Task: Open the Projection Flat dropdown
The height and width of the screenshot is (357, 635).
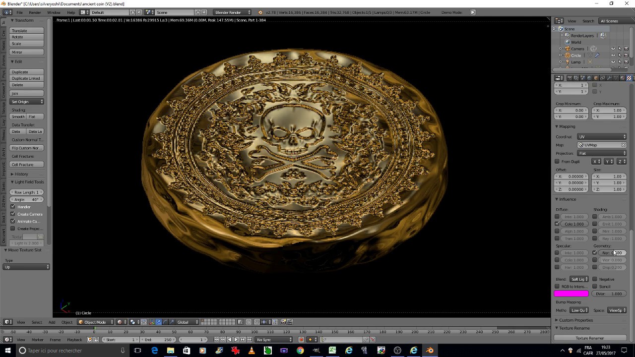Action: [x=602, y=153]
